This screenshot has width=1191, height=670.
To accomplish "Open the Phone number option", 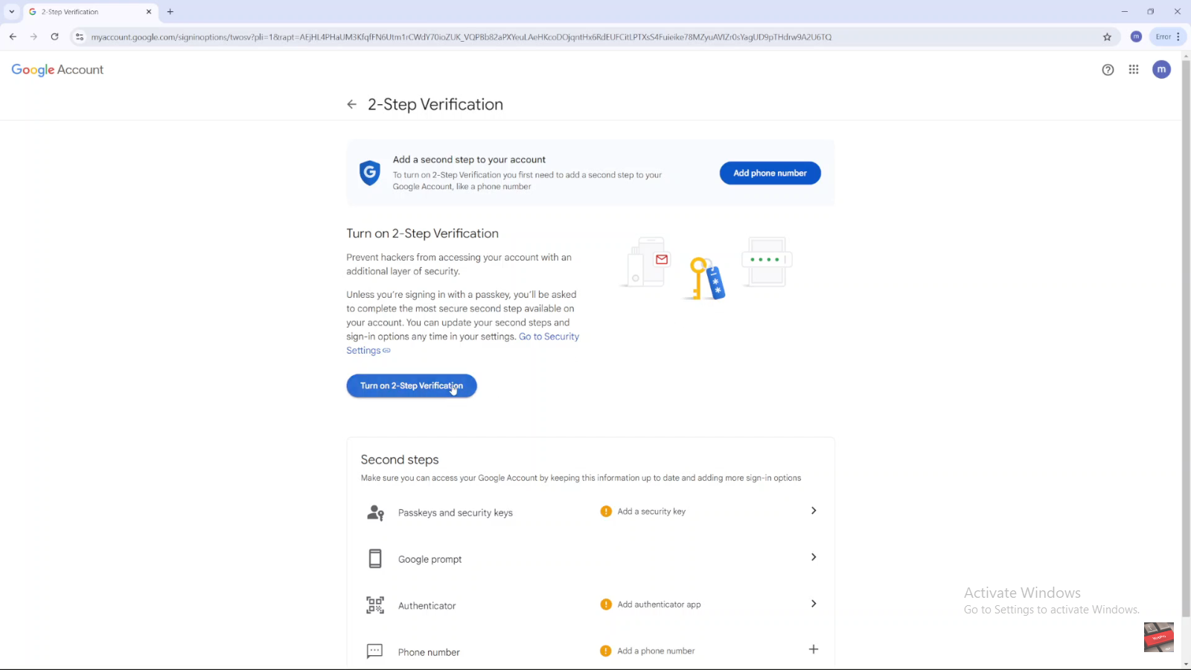I will [x=591, y=651].
